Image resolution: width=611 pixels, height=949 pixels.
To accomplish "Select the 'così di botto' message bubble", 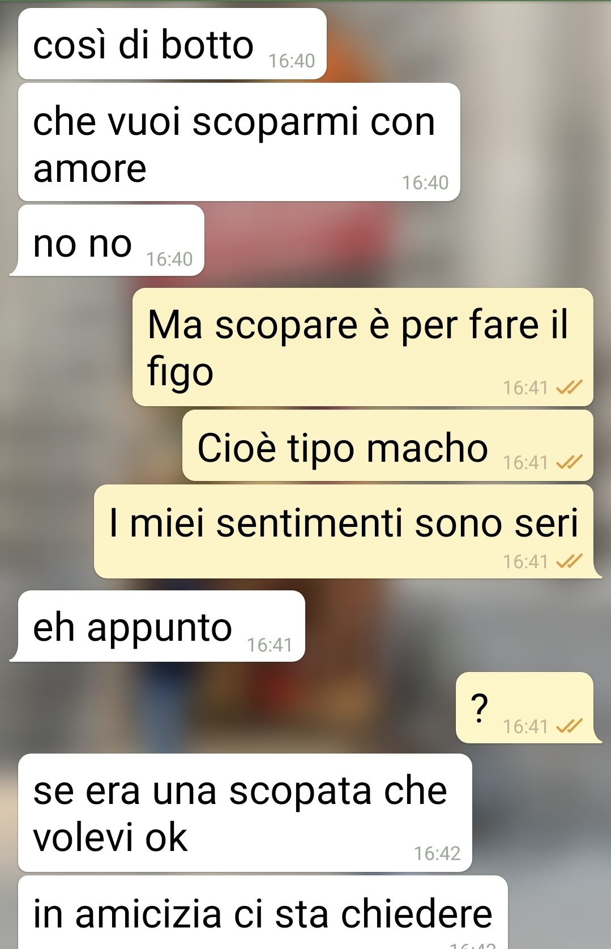I will (x=172, y=44).
